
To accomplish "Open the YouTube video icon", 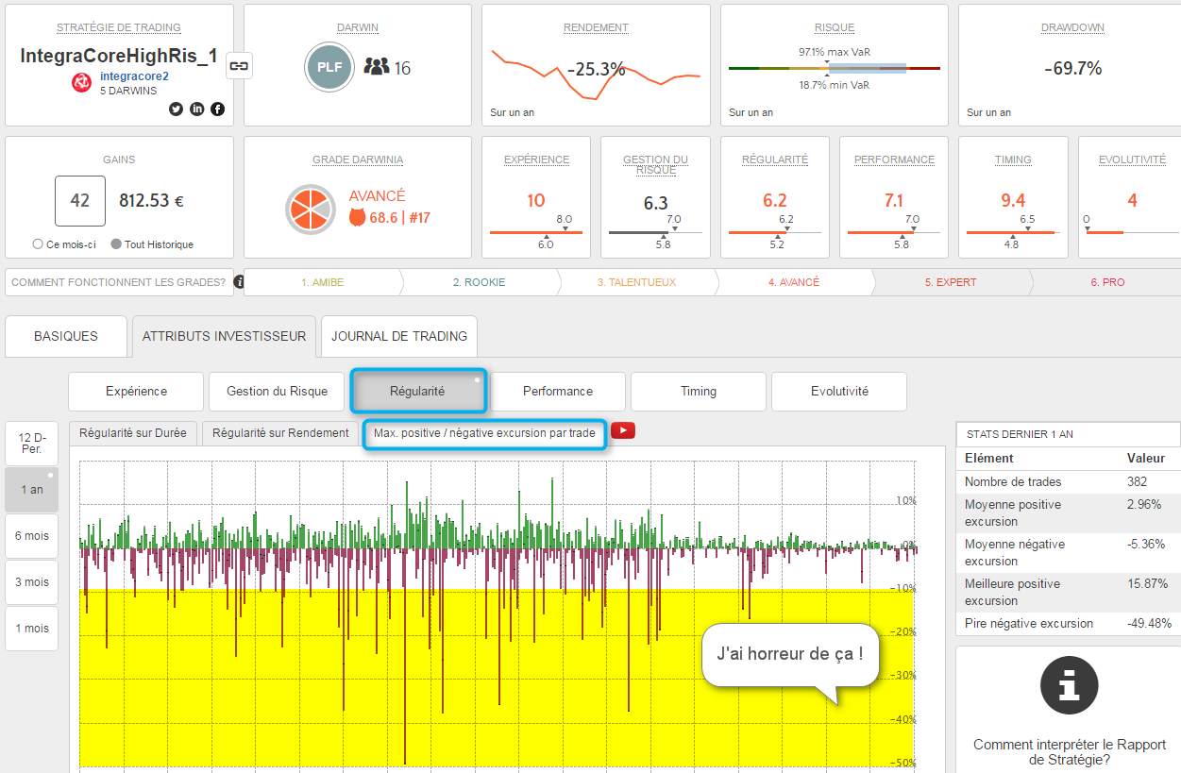I will point(623,431).
